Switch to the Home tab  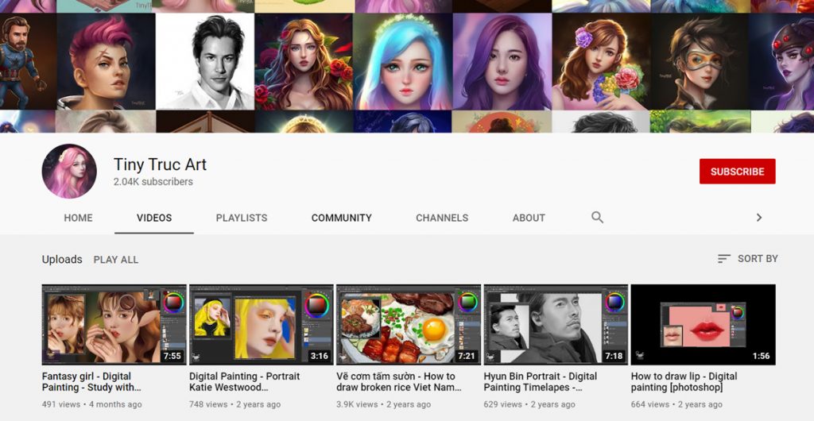78,218
